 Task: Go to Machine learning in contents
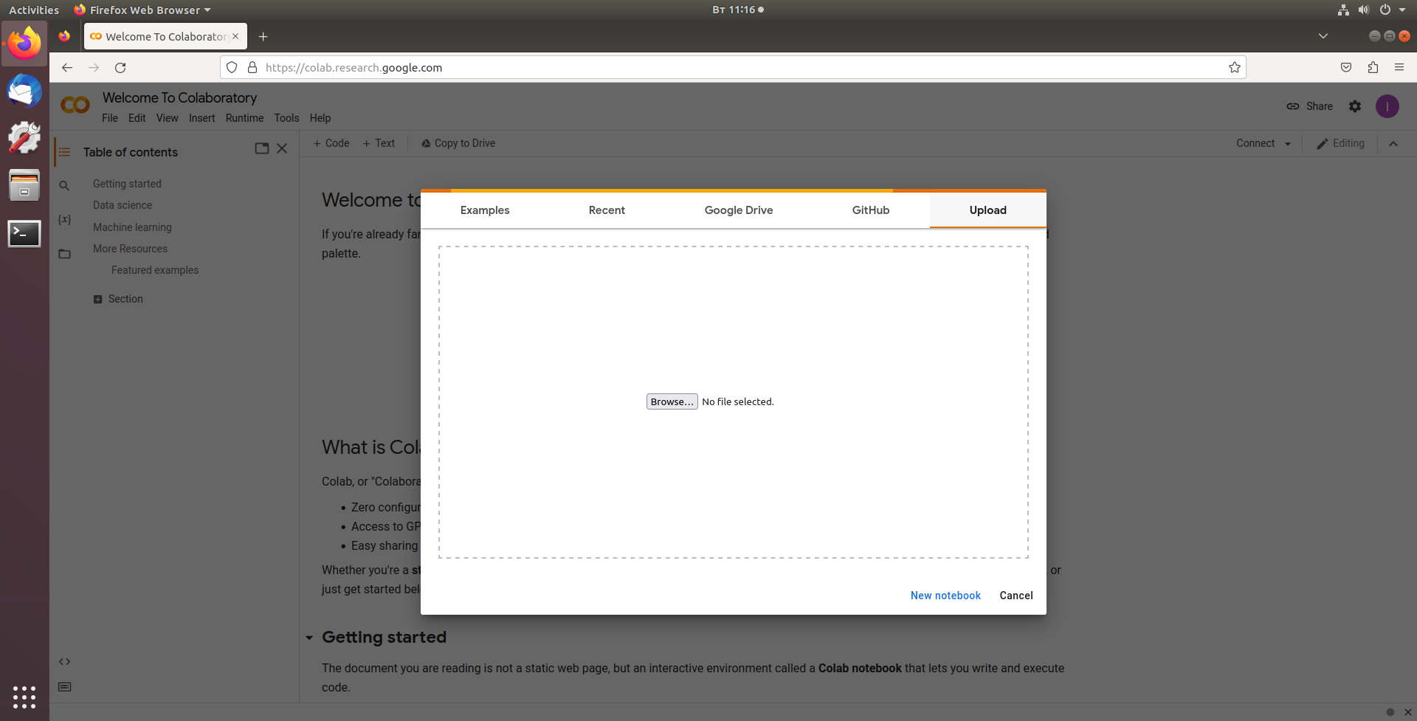pos(132,227)
